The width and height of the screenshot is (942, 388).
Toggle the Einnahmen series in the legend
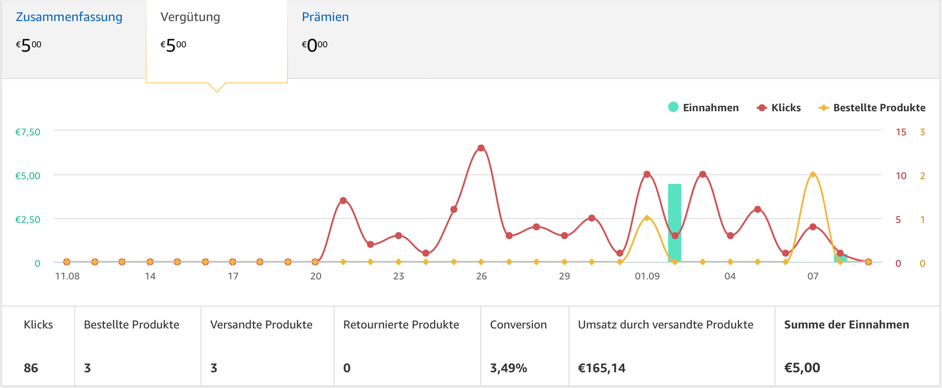[x=703, y=108]
